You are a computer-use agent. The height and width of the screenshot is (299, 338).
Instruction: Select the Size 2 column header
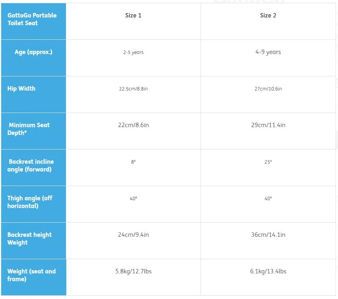point(268,15)
